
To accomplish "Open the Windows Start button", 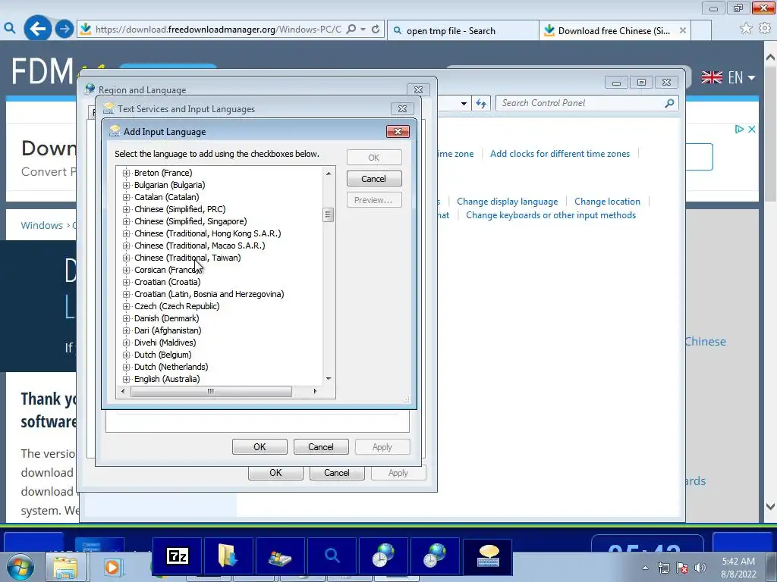I will 20,567.
